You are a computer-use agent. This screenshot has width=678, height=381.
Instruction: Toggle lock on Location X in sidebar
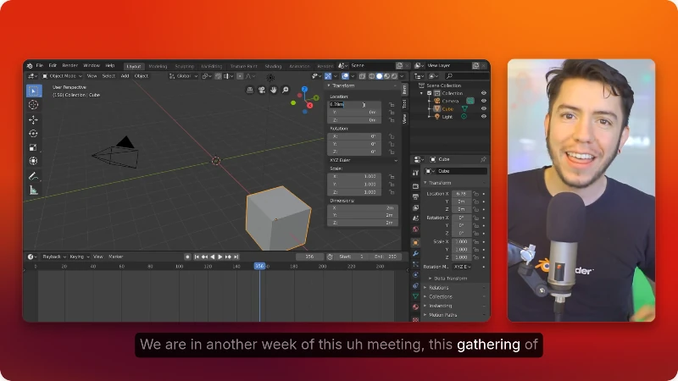coord(392,104)
